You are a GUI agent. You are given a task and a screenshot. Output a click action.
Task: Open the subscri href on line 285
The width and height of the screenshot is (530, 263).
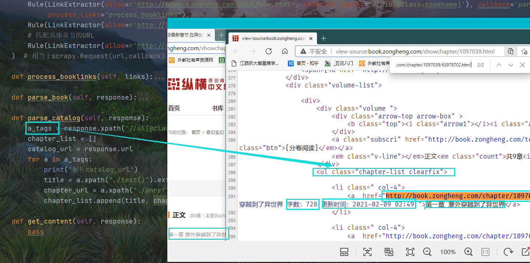pyautogui.click(x=479, y=139)
